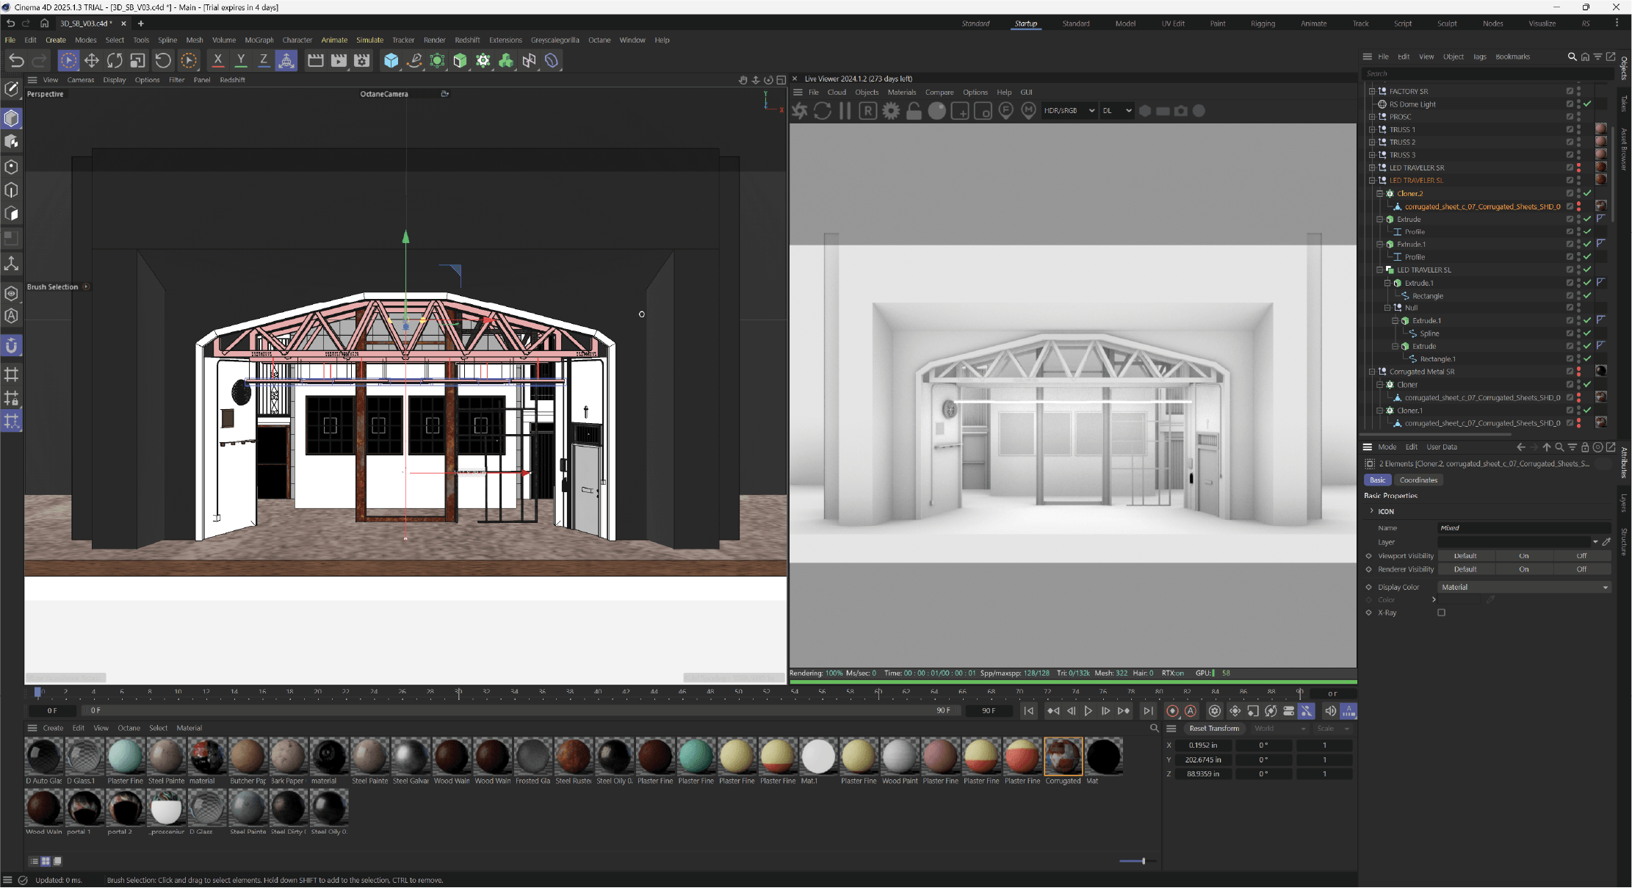This screenshot has height=888, width=1632.
Task: Enable the X-Ray checkbox
Action: pyautogui.click(x=1441, y=613)
